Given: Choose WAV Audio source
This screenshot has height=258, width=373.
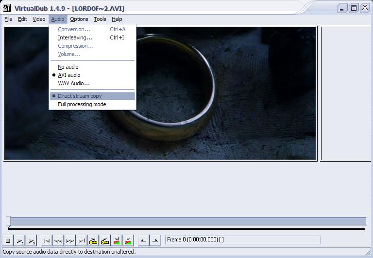Looking at the screenshot, I should point(93,83).
